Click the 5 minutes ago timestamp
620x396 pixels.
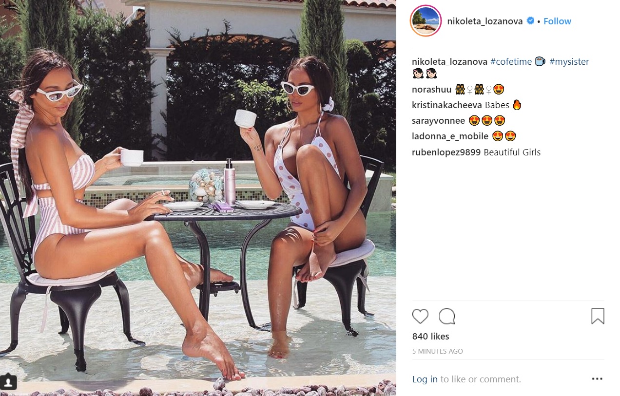pos(437,351)
